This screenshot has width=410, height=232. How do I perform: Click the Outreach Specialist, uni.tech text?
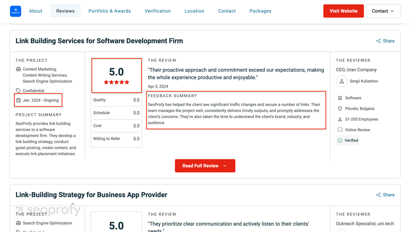(x=365, y=223)
